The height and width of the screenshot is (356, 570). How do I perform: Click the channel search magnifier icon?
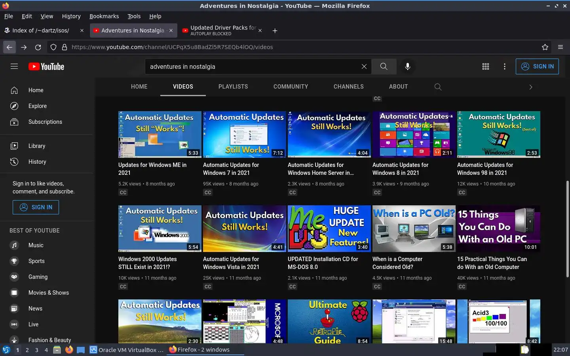click(438, 87)
